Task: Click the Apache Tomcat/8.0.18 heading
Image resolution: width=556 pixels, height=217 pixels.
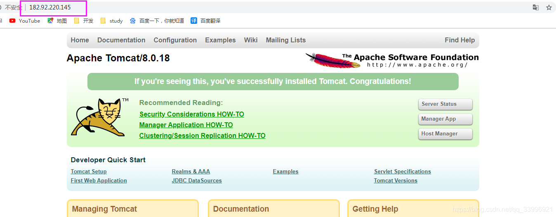Action: tap(118, 58)
